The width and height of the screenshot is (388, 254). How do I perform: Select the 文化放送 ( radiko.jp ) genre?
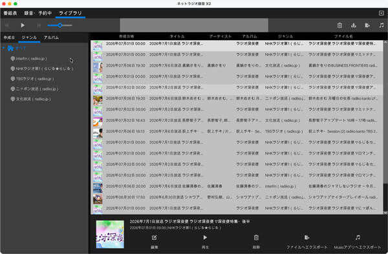point(33,99)
